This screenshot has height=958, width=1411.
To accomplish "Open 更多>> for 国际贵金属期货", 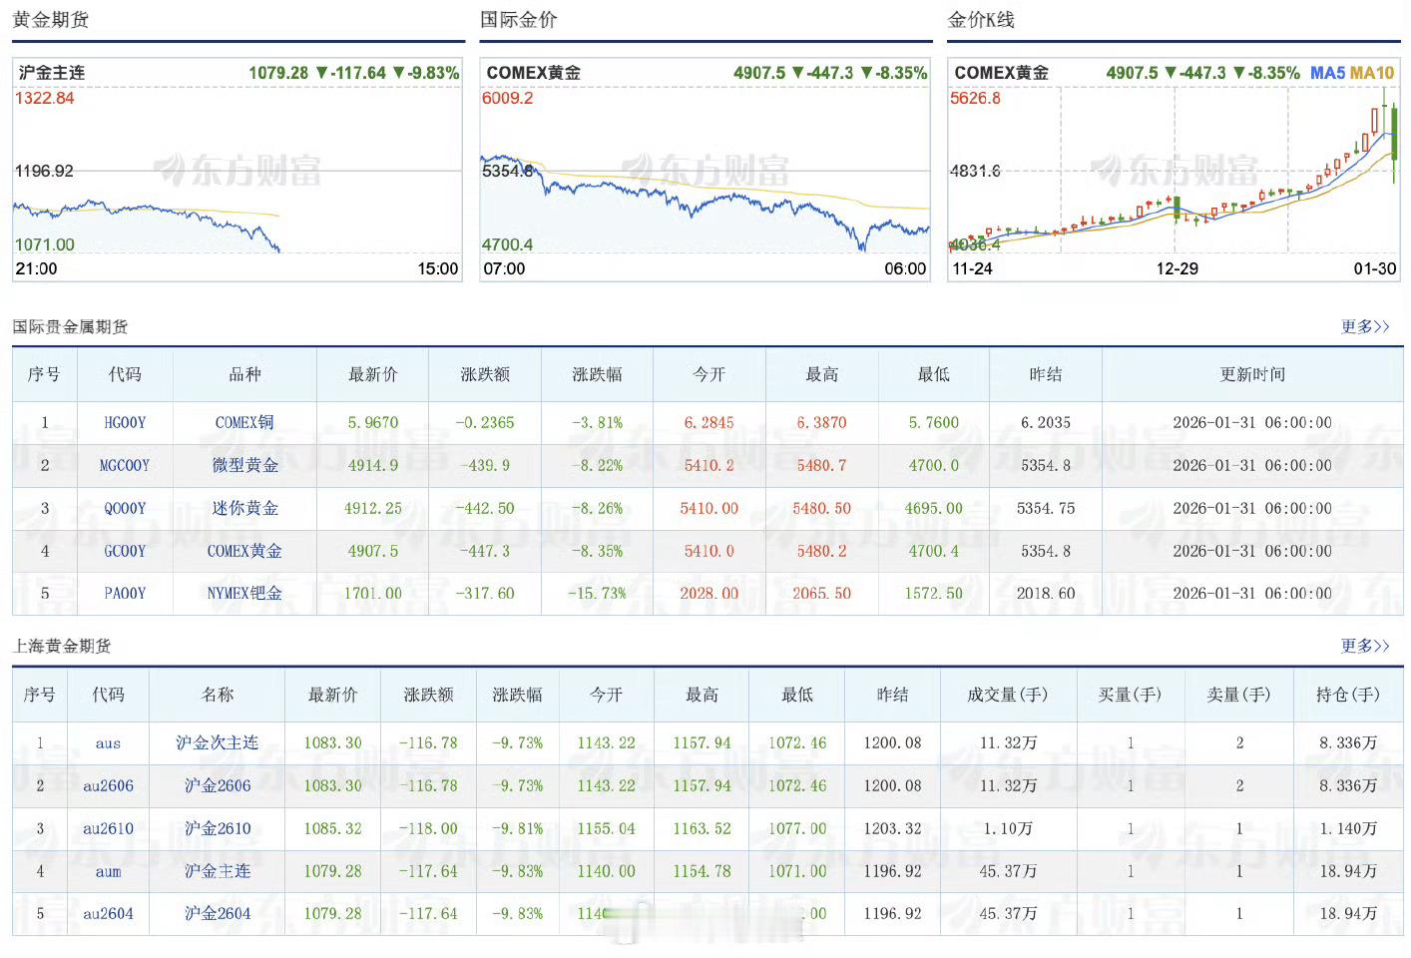I will 1365,326.
